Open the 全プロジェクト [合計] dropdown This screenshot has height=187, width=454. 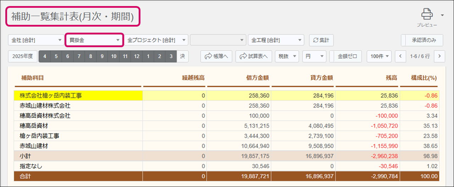tap(156, 40)
